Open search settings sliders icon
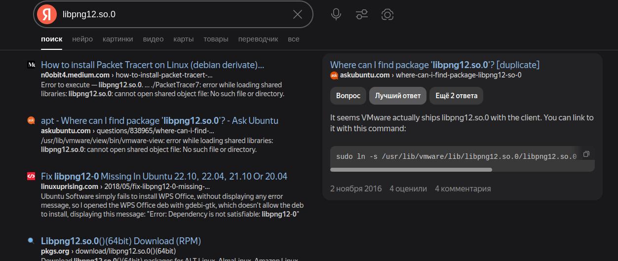618x261 pixels. point(362,14)
